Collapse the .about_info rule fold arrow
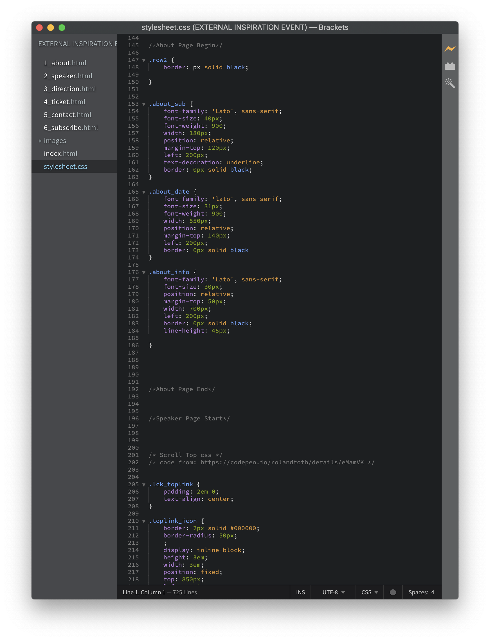The image size is (490, 641). (x=144, y=272)
